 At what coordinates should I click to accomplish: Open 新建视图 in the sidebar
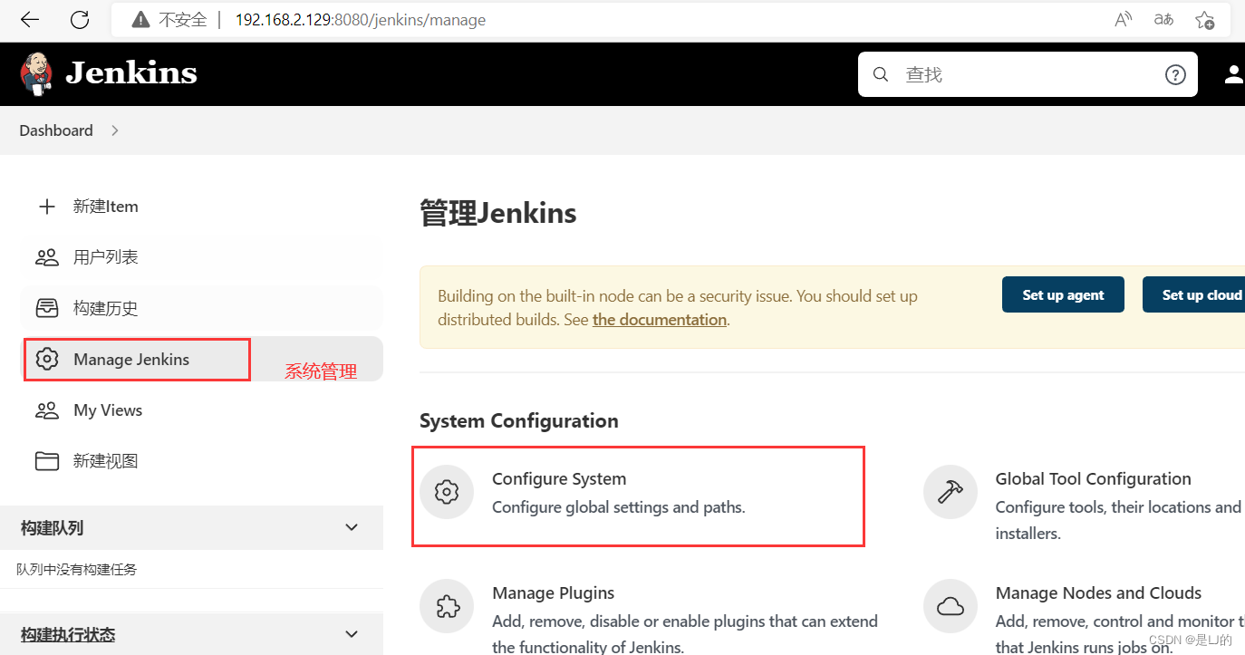click(x=202, y=461)
